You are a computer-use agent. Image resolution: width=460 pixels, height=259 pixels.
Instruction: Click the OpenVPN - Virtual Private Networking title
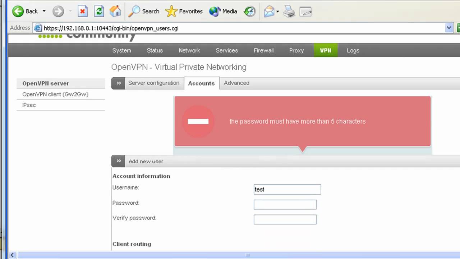pyautogui.click(x=179, y=67)
